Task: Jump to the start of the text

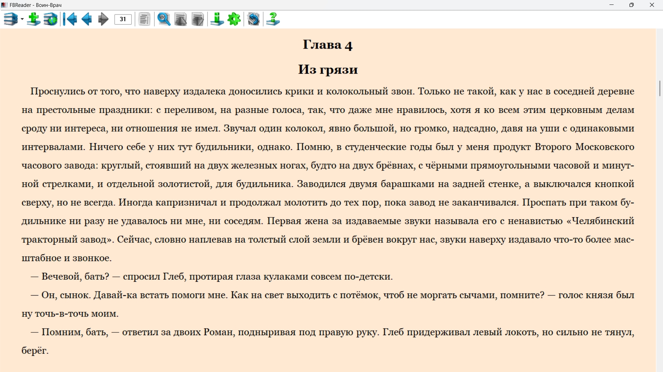Action: pos(70,19)
